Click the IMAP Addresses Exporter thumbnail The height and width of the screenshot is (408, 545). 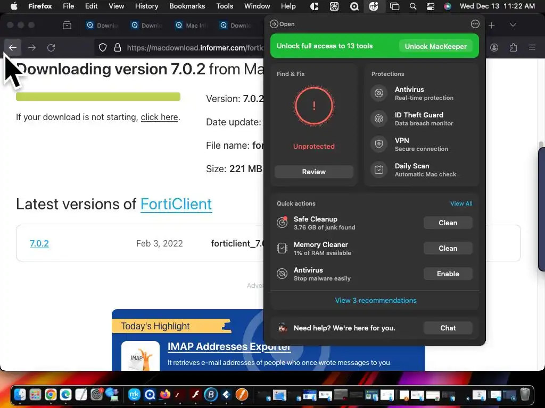coord(141,356)
